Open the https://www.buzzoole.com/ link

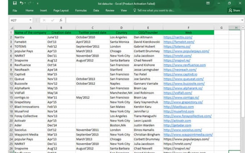tap(184, 84)
